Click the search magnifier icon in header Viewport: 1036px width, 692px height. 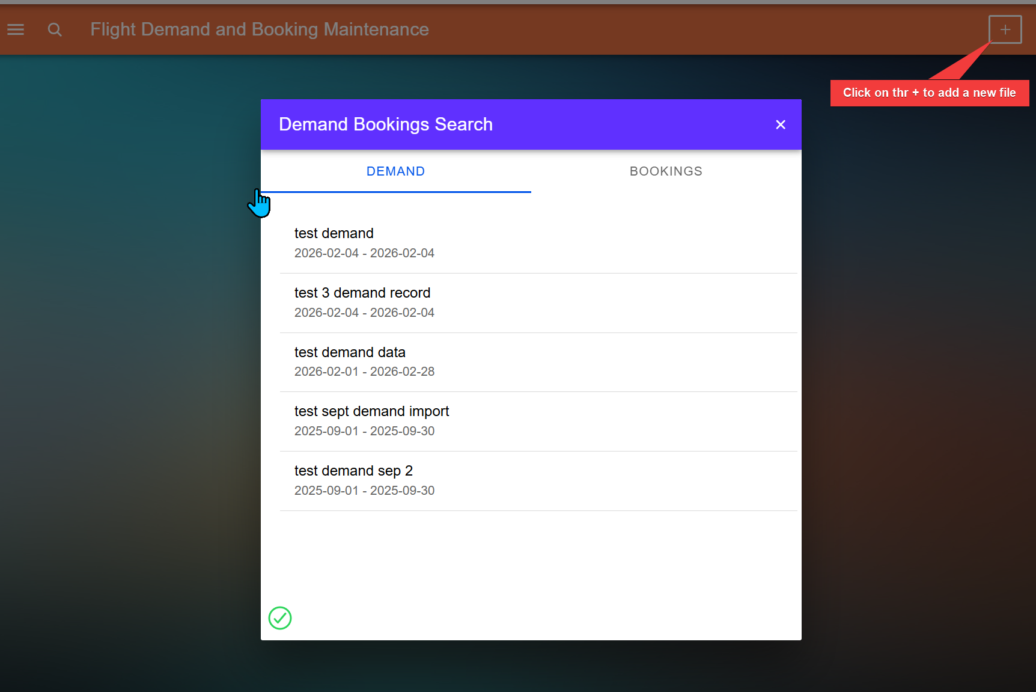(55, 29)
